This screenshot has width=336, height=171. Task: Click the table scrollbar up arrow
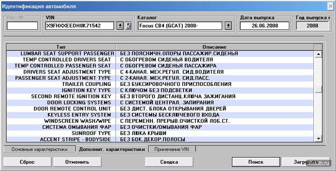click(x=318, y=54)
